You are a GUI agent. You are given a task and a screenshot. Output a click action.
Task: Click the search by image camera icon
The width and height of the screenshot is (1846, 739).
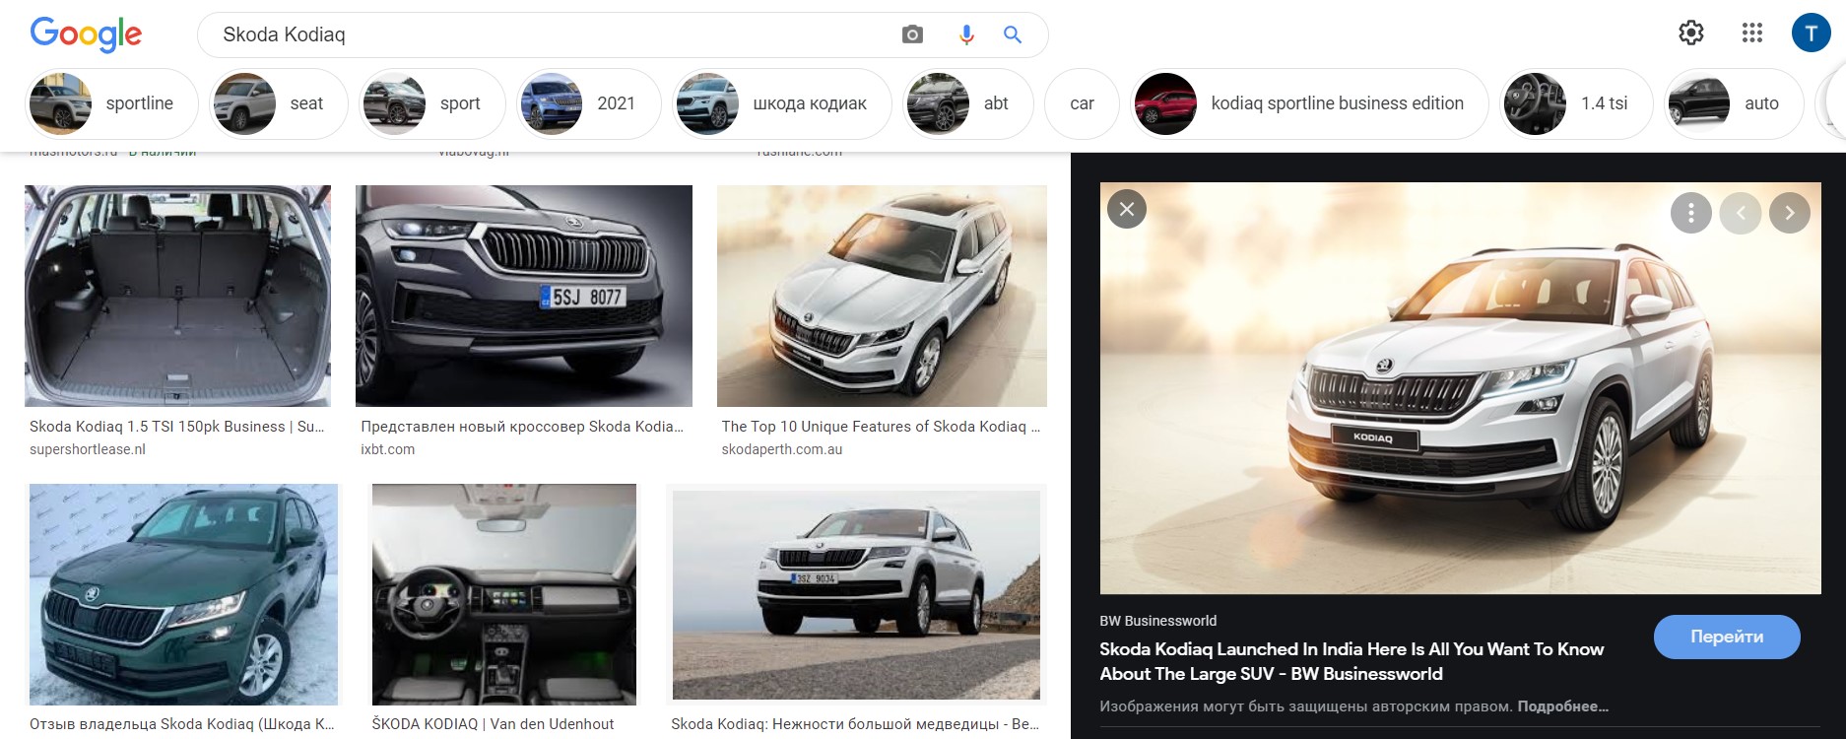coord(912,34)
